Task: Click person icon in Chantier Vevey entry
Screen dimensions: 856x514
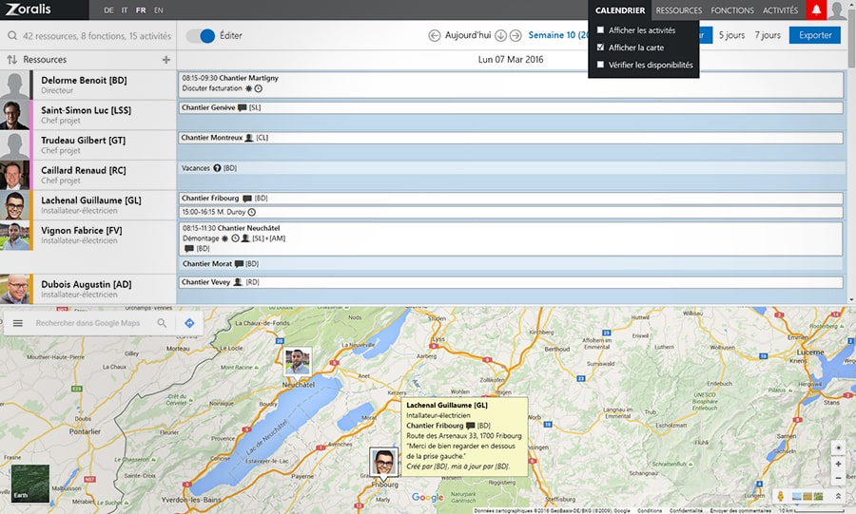Action: point(238,282)
